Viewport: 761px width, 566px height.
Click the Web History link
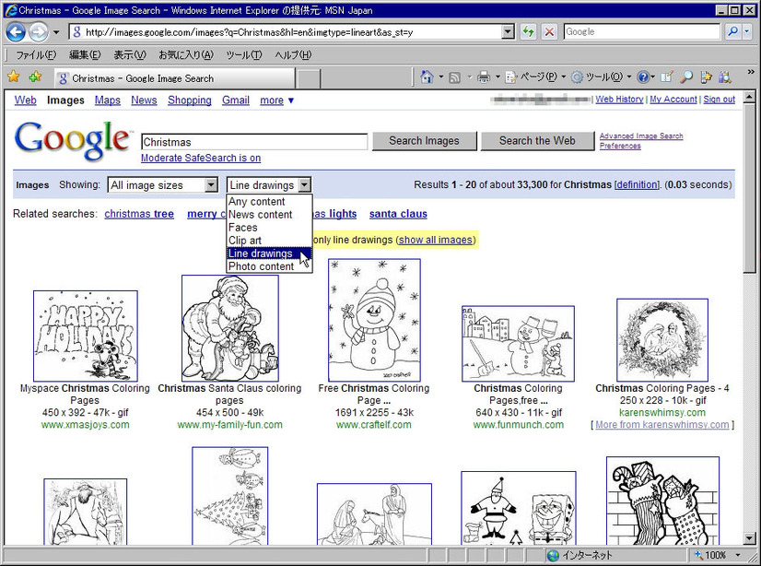coord(619,99)
